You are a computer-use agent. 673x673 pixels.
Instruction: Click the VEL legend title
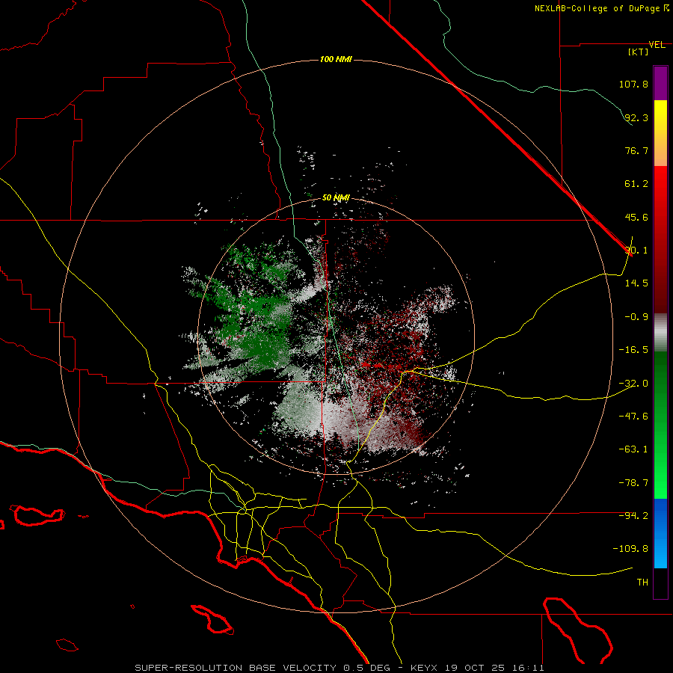click(x=657, y=45)
